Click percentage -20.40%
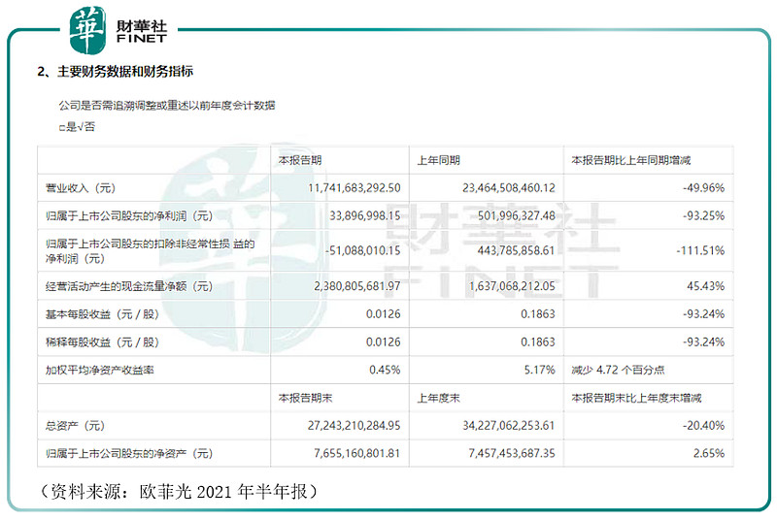 703,426
